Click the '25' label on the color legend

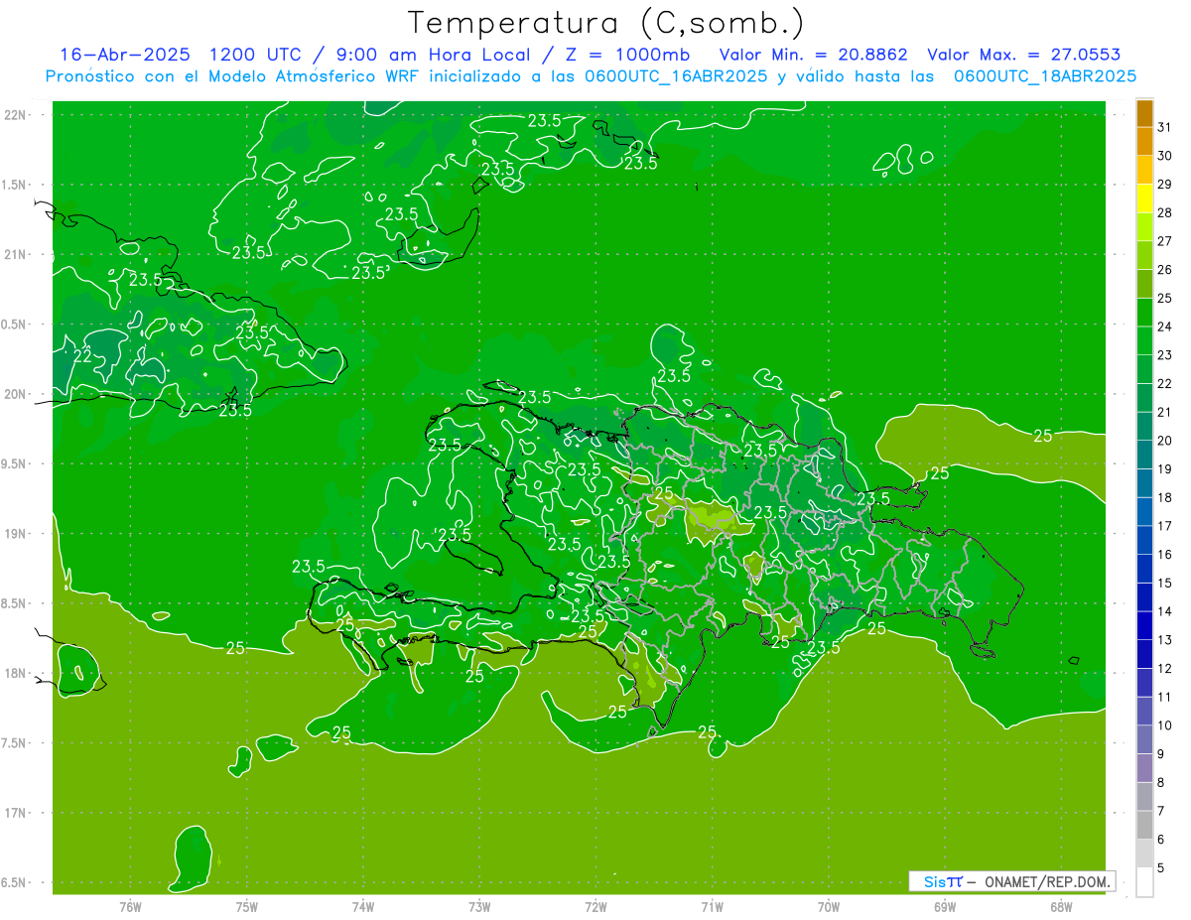1164,298
